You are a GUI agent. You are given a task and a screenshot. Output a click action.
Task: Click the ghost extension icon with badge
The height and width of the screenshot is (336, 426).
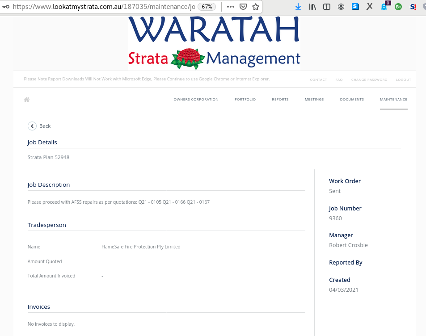pos(384,7)
